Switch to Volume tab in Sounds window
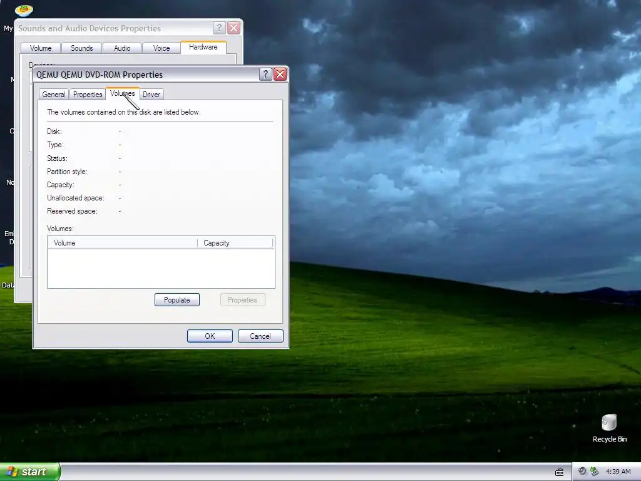Screen dimensions: 641x481 point(41,48)
